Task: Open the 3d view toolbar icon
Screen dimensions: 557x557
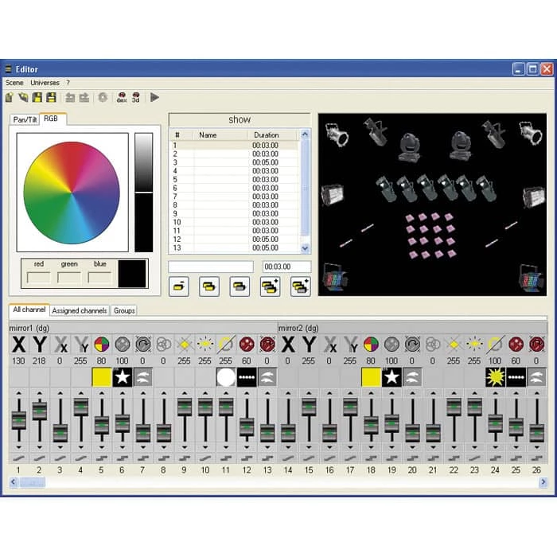Action: (136, 97)
